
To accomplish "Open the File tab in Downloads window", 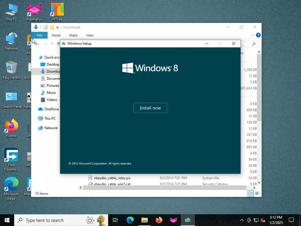I will 39,35.
